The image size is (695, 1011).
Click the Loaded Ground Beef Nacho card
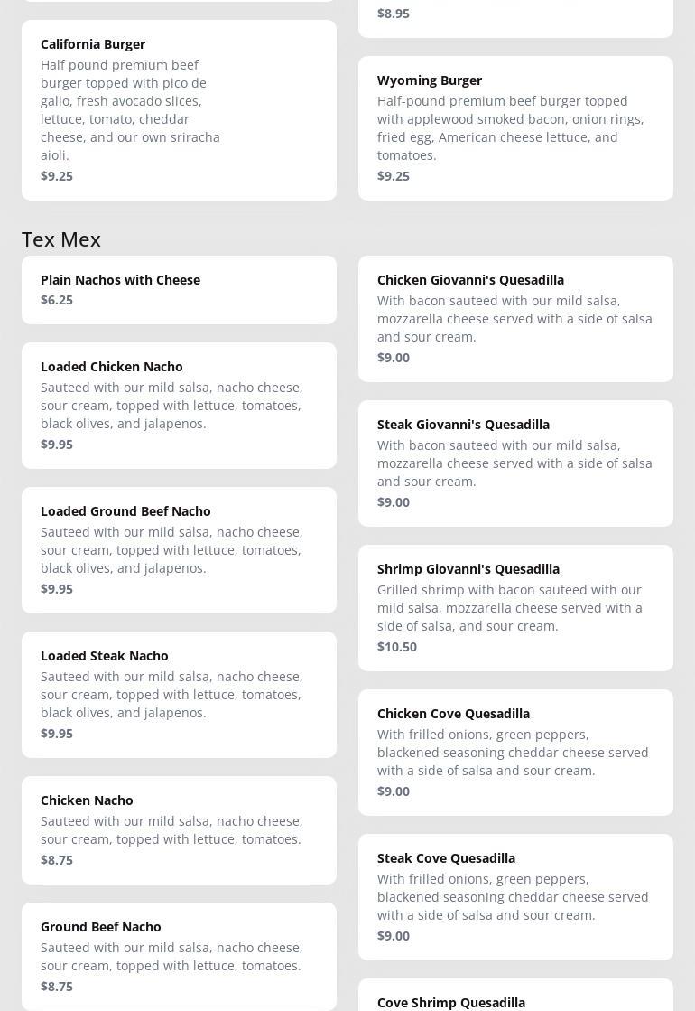coord(179,550)
